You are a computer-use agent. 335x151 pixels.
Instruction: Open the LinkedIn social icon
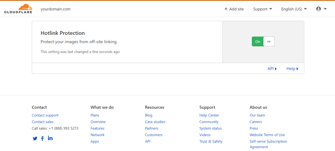click(x=50, y=138)
